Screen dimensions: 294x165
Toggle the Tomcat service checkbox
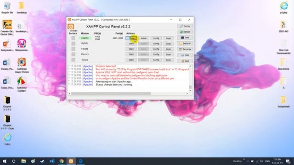73,60
